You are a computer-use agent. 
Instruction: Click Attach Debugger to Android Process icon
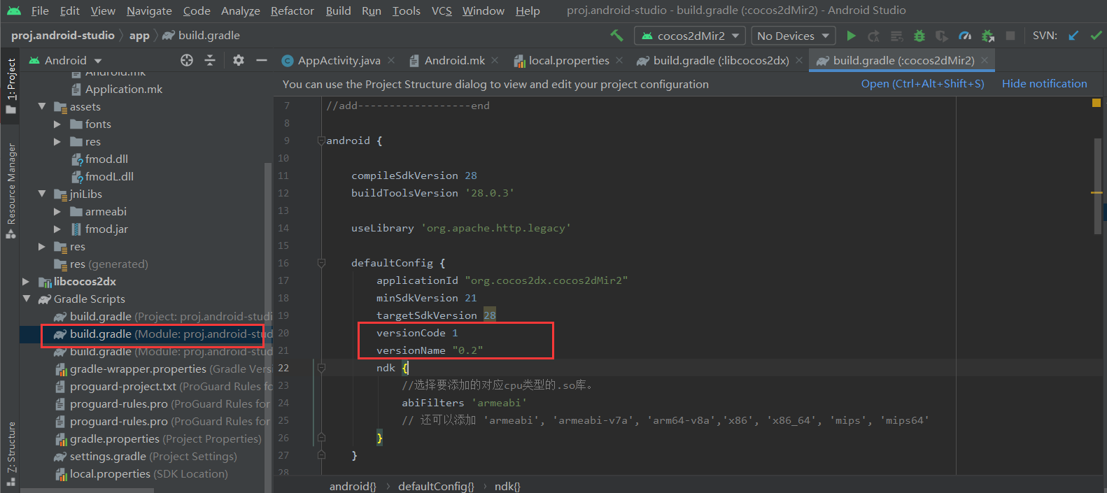click(988, 36)
